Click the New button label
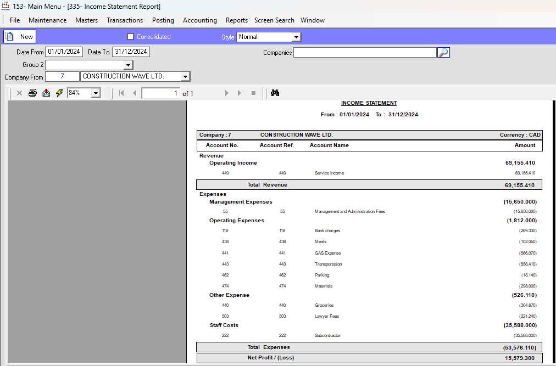 [26, 37]
